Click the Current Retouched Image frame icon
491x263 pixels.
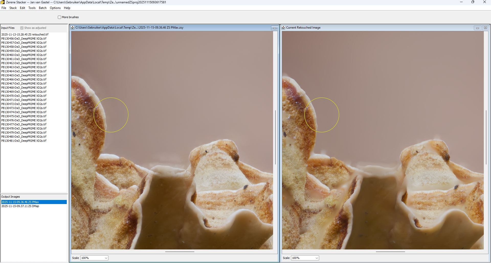pos(283,28)
